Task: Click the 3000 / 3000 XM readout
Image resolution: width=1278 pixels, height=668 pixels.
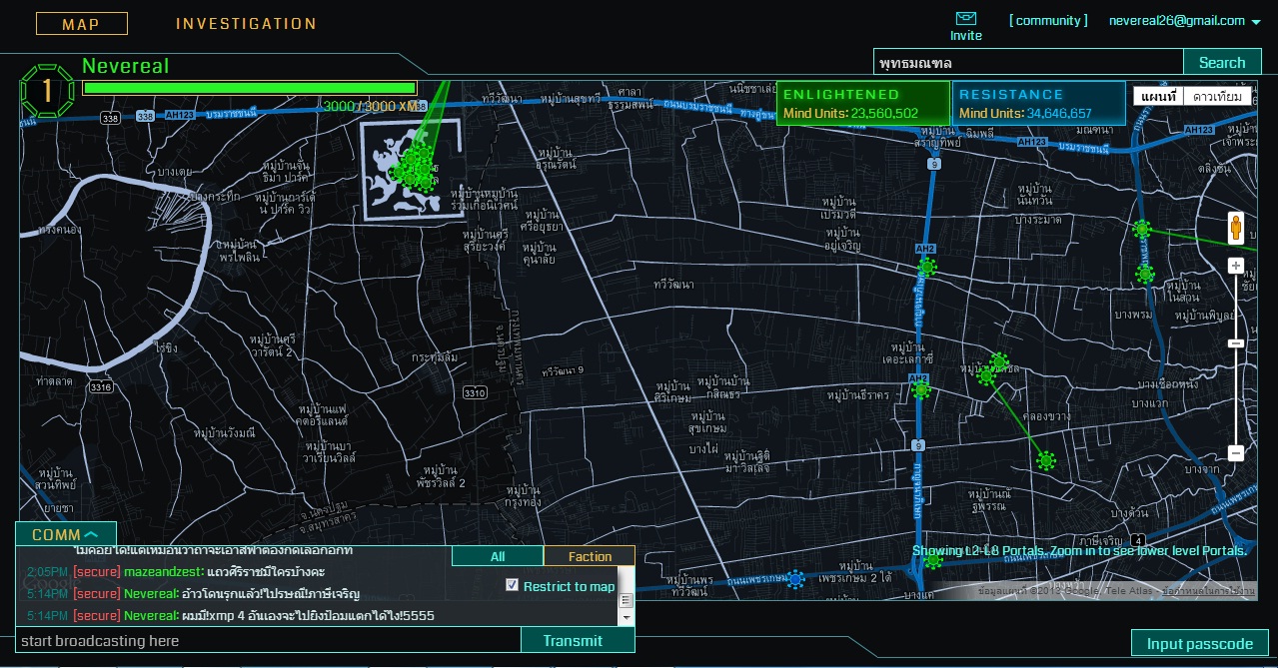Action: [370, 106]
